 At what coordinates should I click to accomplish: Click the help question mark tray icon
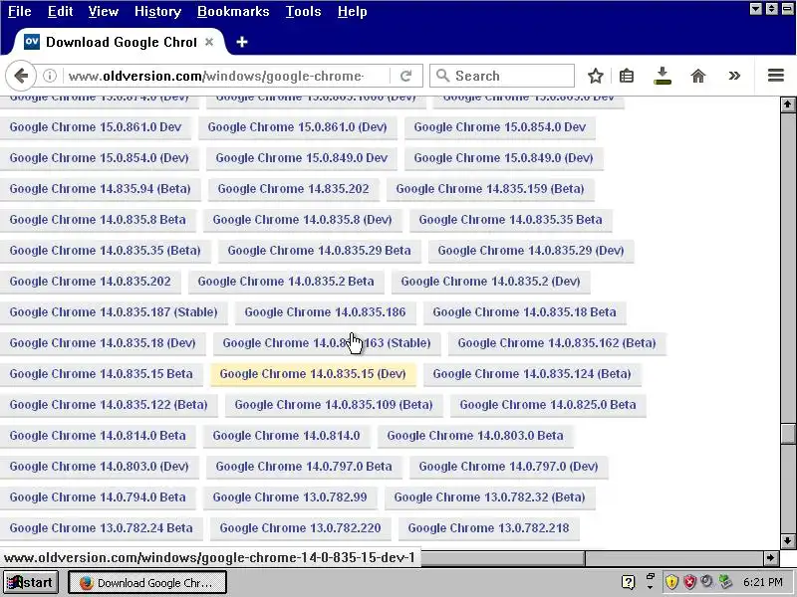pyautogui.click(x=629, y=582)
